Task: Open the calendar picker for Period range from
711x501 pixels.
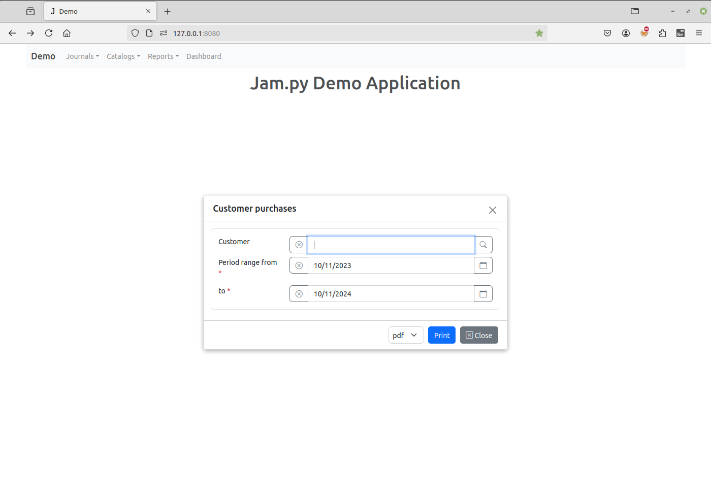Action: pos(483,265)
